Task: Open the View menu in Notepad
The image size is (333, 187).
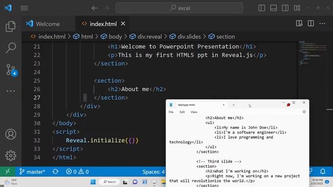Action: click(x=194, y=112)
